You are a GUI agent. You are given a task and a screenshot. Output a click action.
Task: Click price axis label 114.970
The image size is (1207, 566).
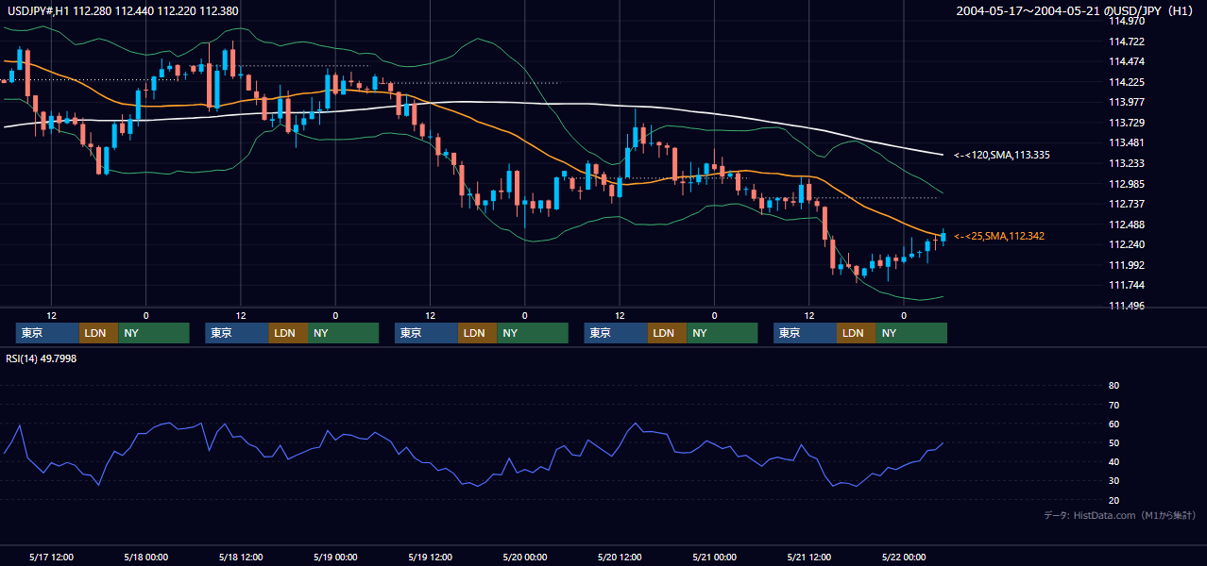1126,21
